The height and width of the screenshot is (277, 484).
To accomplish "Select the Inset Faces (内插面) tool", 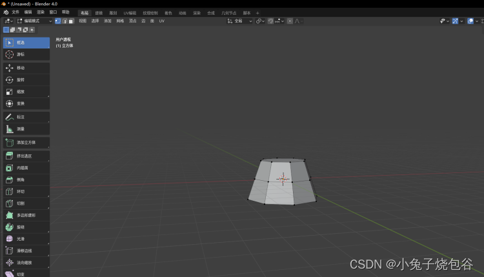I will [x=26, y=168].
